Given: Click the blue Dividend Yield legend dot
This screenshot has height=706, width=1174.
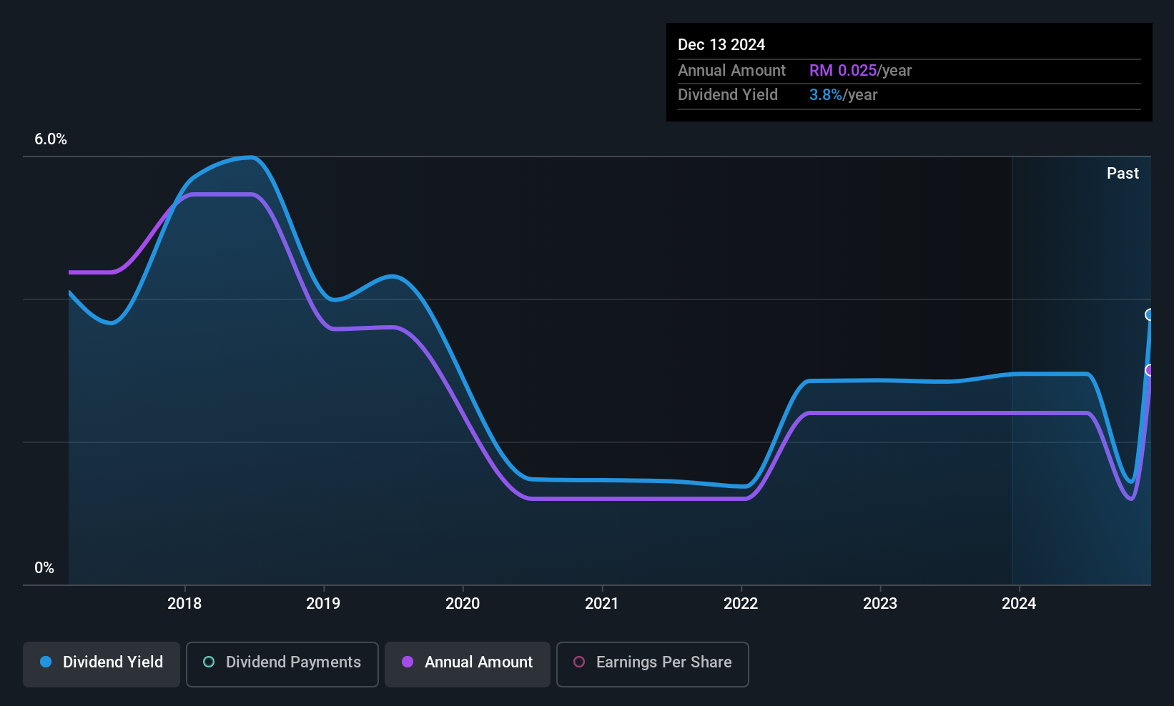Looking at the screenshot, I should 46,662.
